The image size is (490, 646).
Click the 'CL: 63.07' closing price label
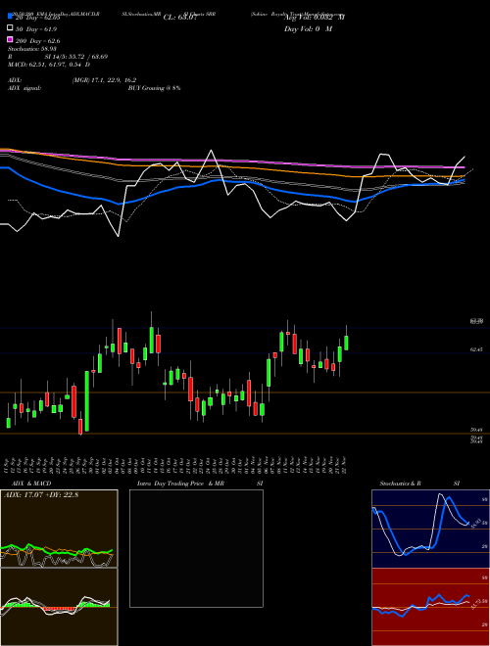pos(180,18)
